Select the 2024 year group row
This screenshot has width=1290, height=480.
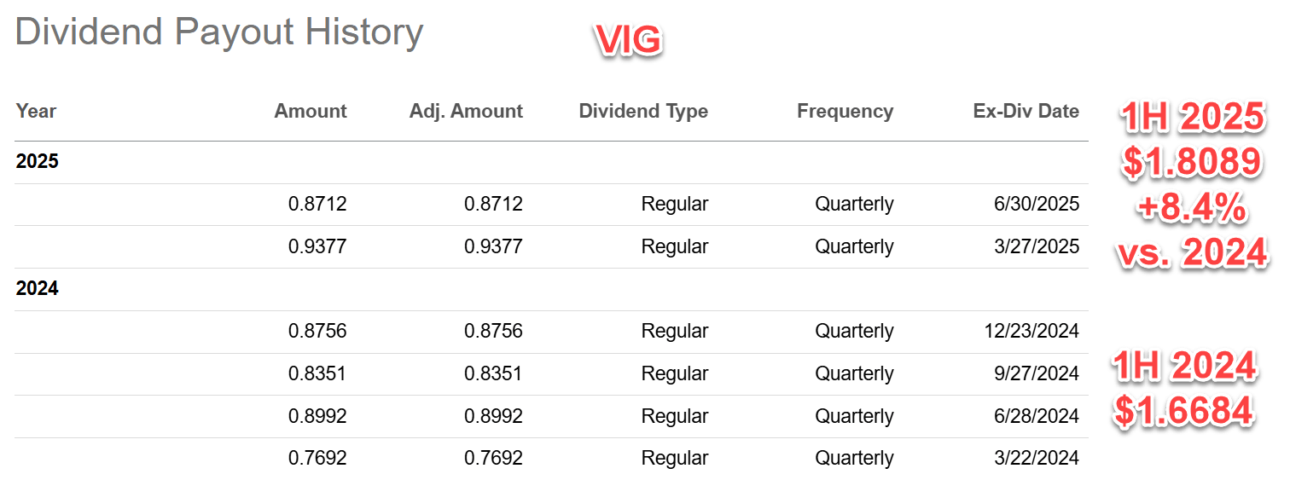click(x=38, y=288)
